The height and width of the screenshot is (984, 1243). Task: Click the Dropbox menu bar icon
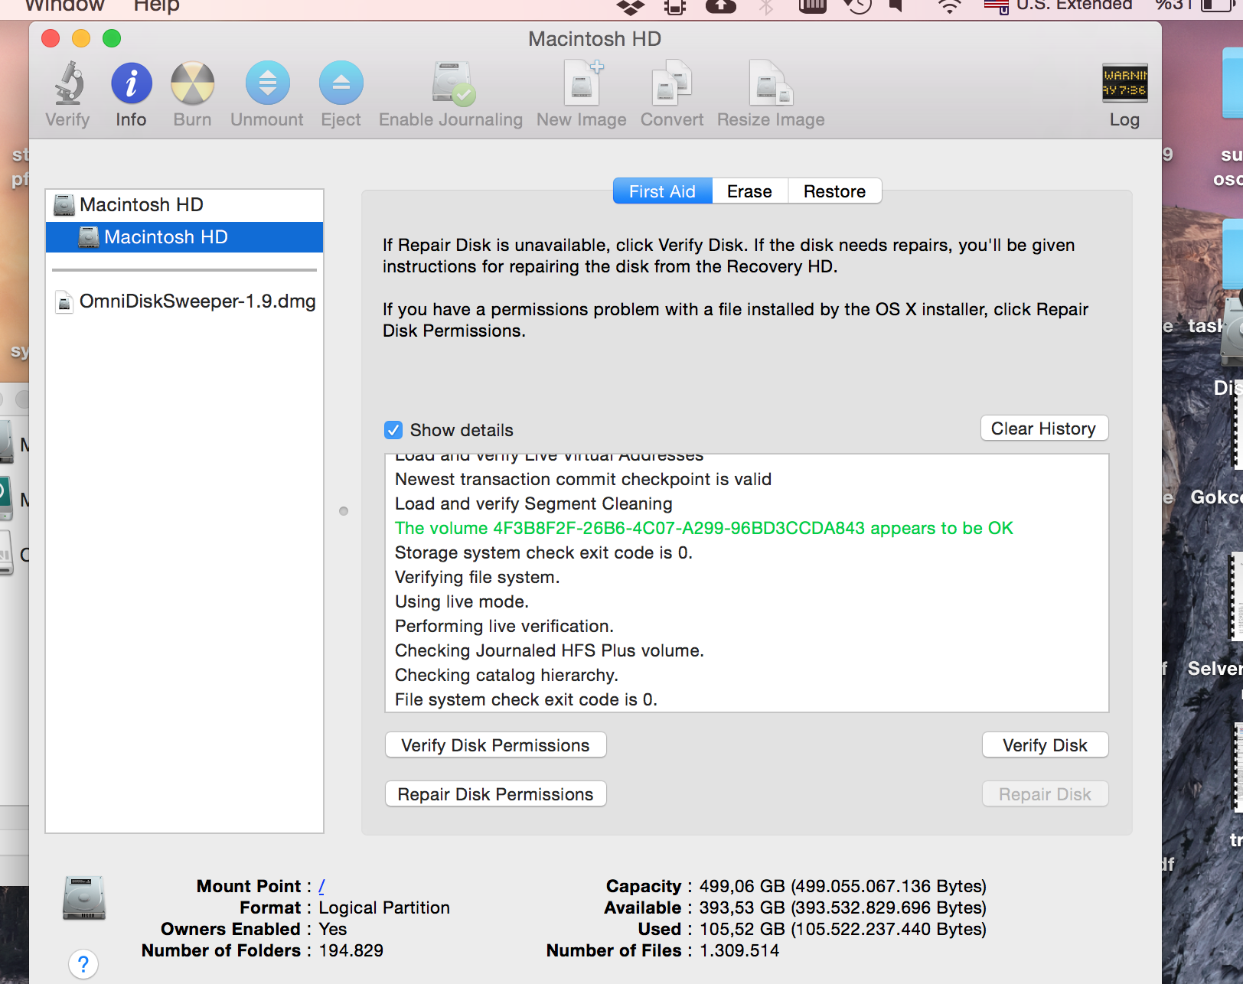pyautogui.click(x=631, y=7)
